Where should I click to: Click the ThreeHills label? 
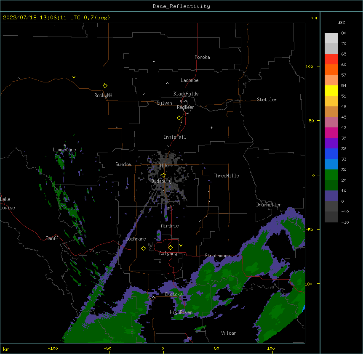226,176
